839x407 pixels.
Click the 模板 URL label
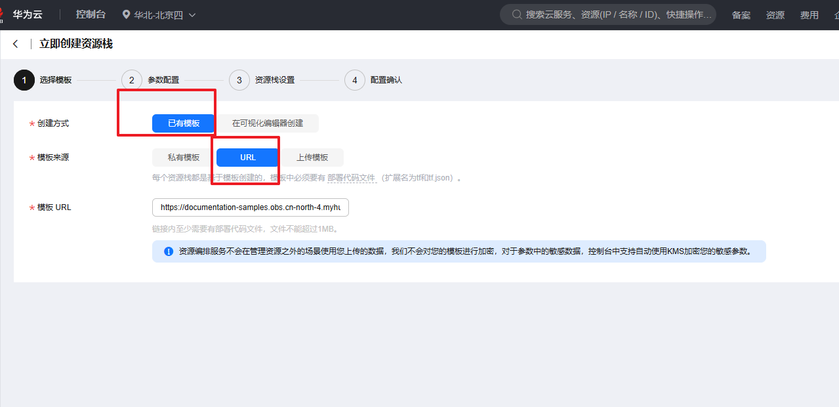54,207
